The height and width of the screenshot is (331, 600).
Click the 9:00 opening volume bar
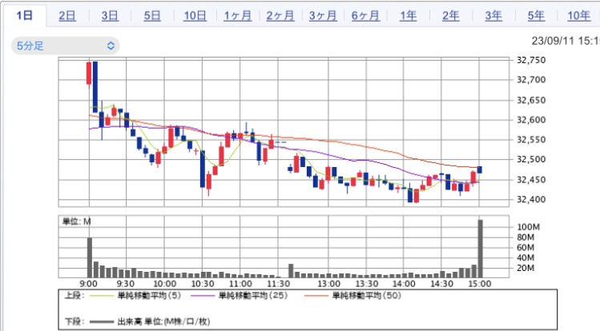point(90,257)
